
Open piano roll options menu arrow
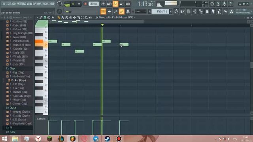(37, 17)
